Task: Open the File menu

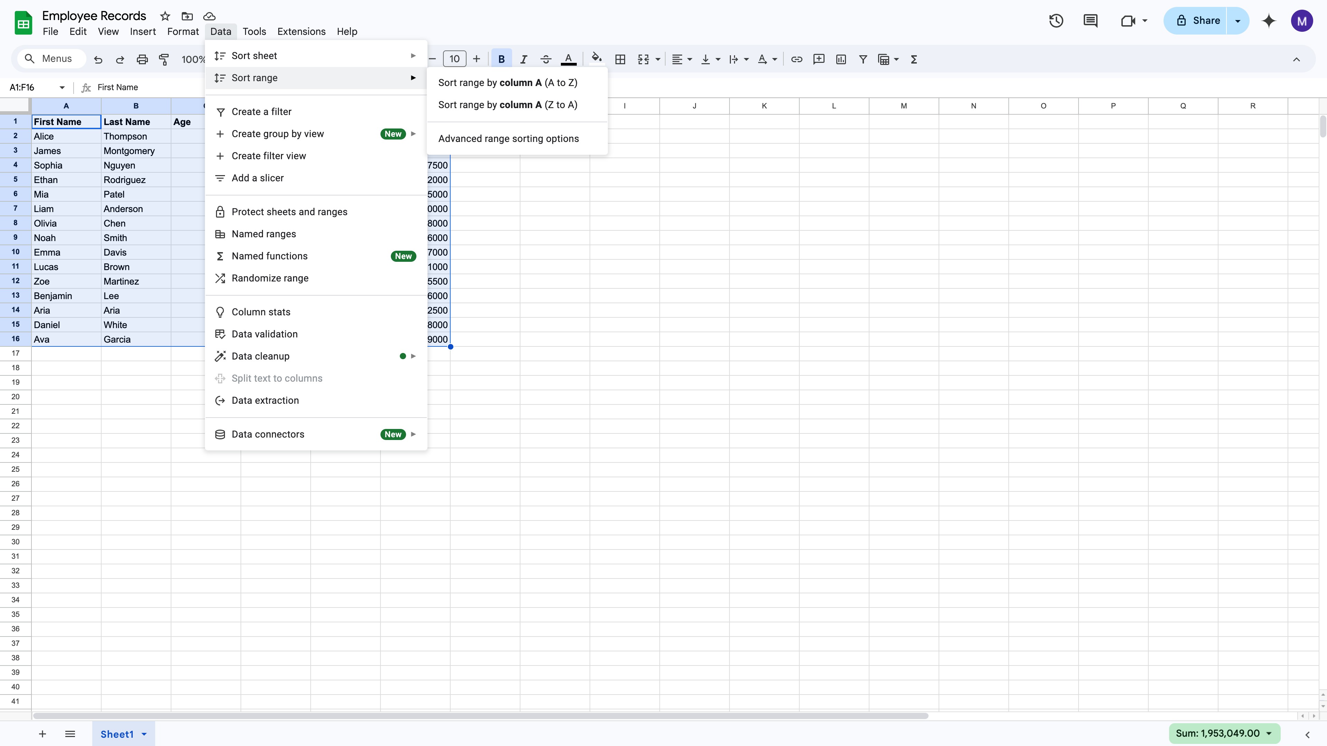Action: tap(50, 31)
